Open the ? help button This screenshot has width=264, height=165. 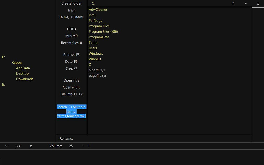[233, 3]
